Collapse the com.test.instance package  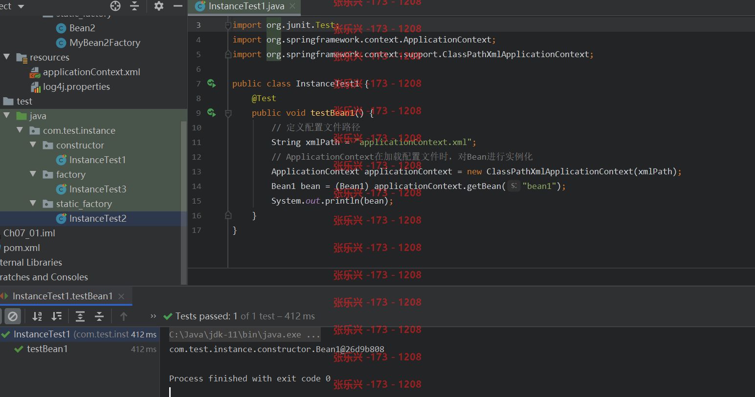tap(20, 130)
